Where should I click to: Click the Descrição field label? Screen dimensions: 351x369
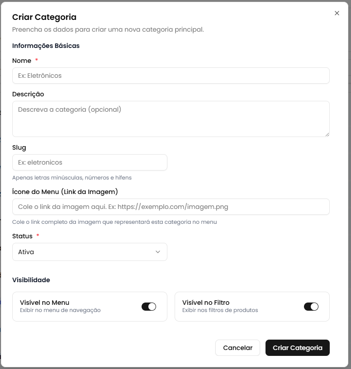[x=28, y=94]
